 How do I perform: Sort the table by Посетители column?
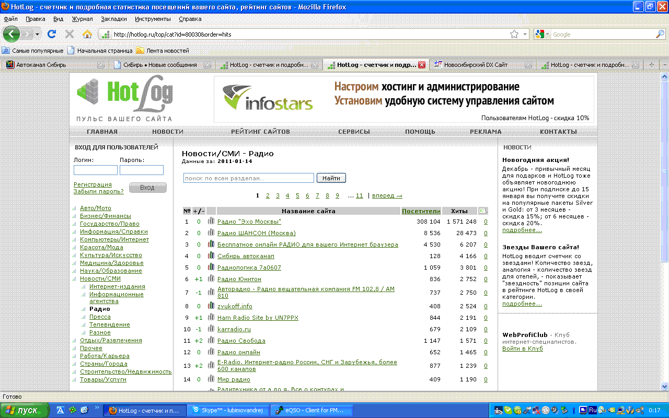pyautogui.click(x=421, y=211)
